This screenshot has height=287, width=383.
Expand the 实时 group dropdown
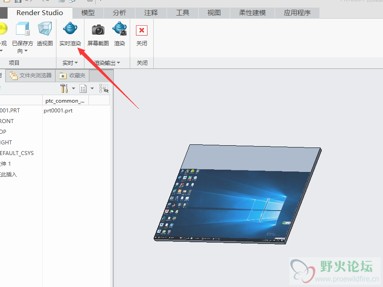tap(70, 63)
